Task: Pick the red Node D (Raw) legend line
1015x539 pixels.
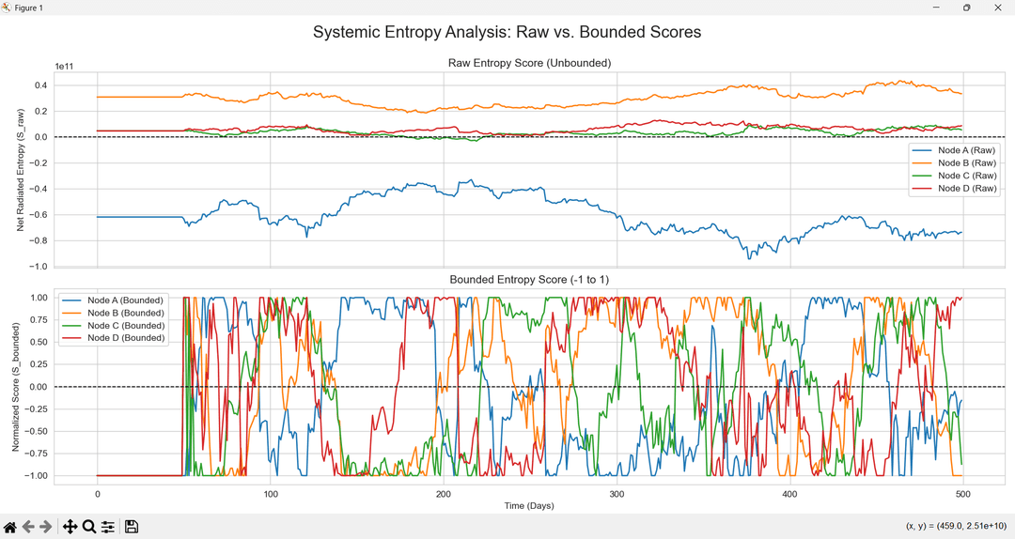Action: (925, 189)
